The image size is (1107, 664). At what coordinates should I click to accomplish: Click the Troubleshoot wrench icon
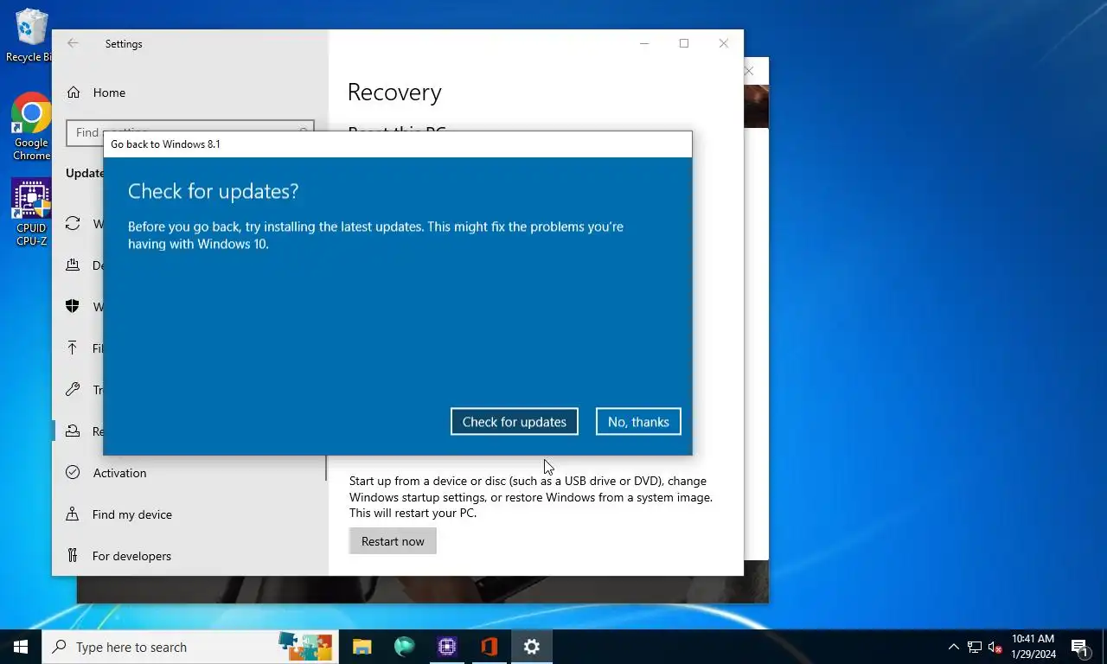click(x=74, y=390)
